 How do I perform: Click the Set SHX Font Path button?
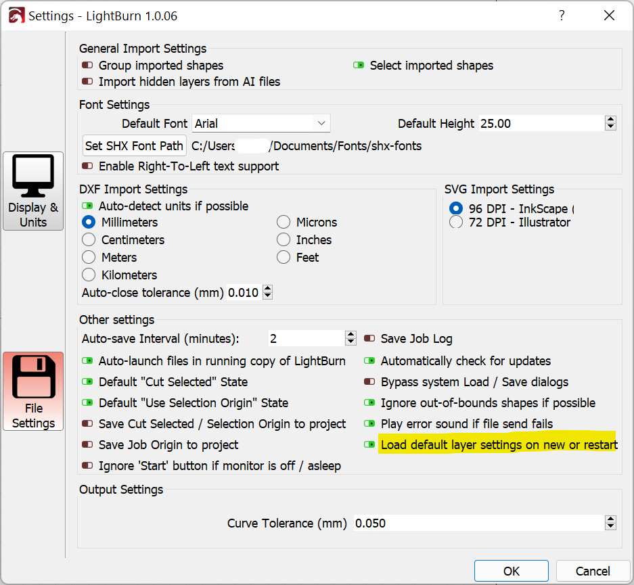[134, 145]
